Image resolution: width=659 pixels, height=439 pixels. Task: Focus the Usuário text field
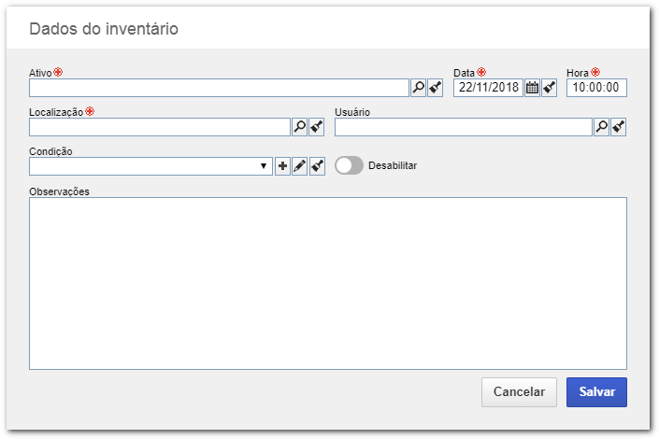[463, 127]
